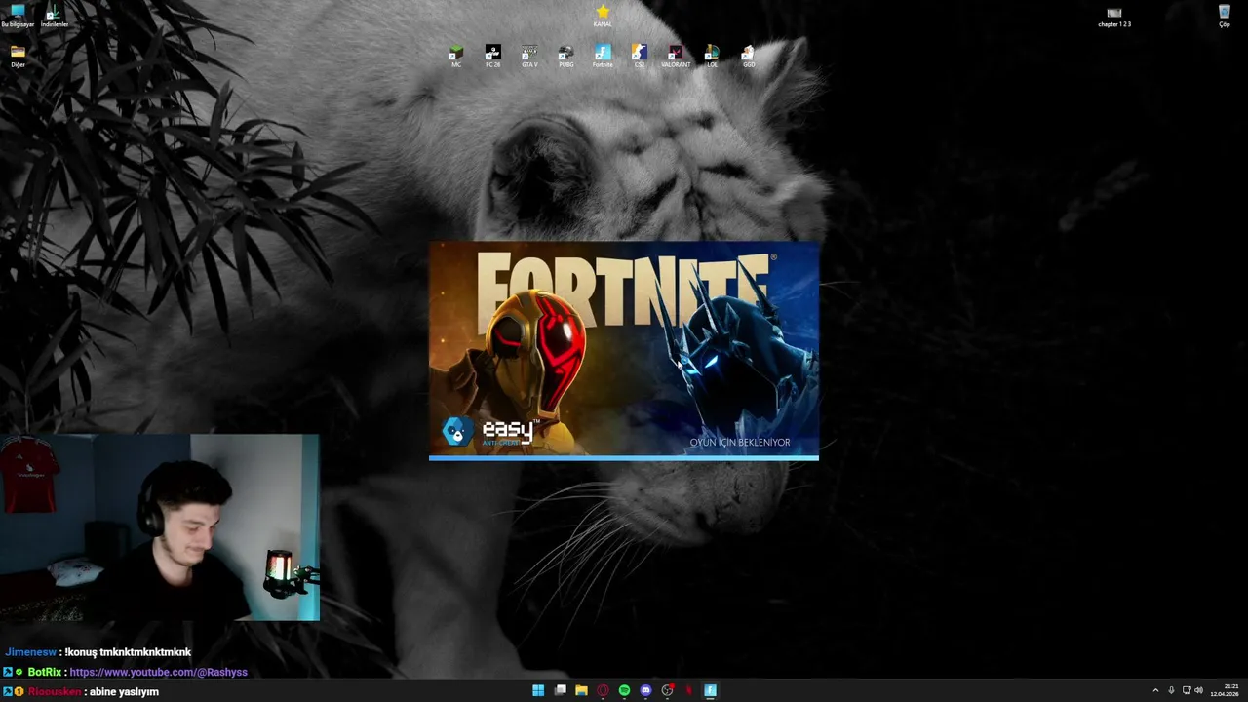1248x702 pixels.
Task: Open the İndirilenler shortcut on desktop
Action: click(x=54, y=16)
